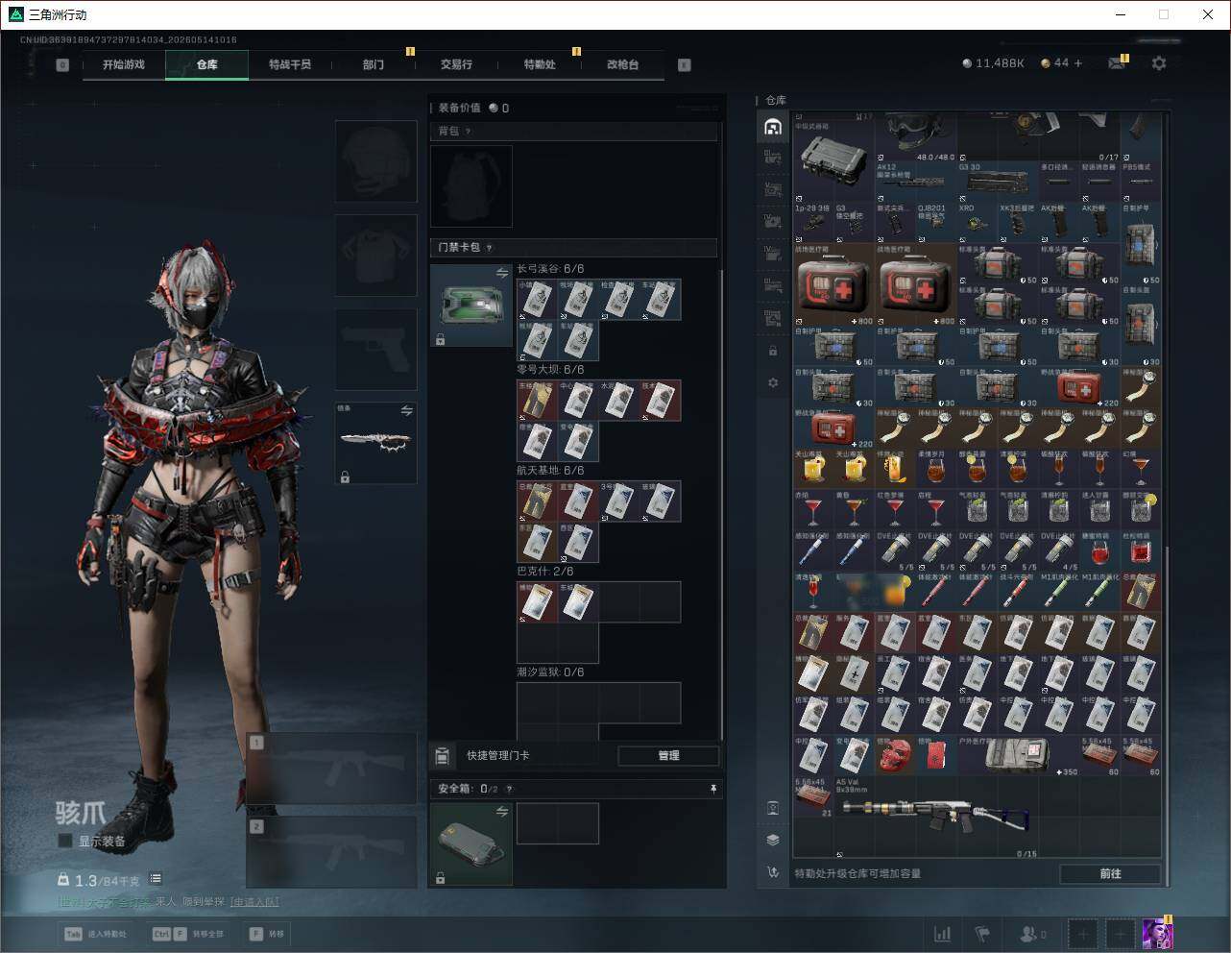The height and width of the screenshot is (953, 1231).
Task: Click the 转移全部 shortcut button
Action: (188, 934)
